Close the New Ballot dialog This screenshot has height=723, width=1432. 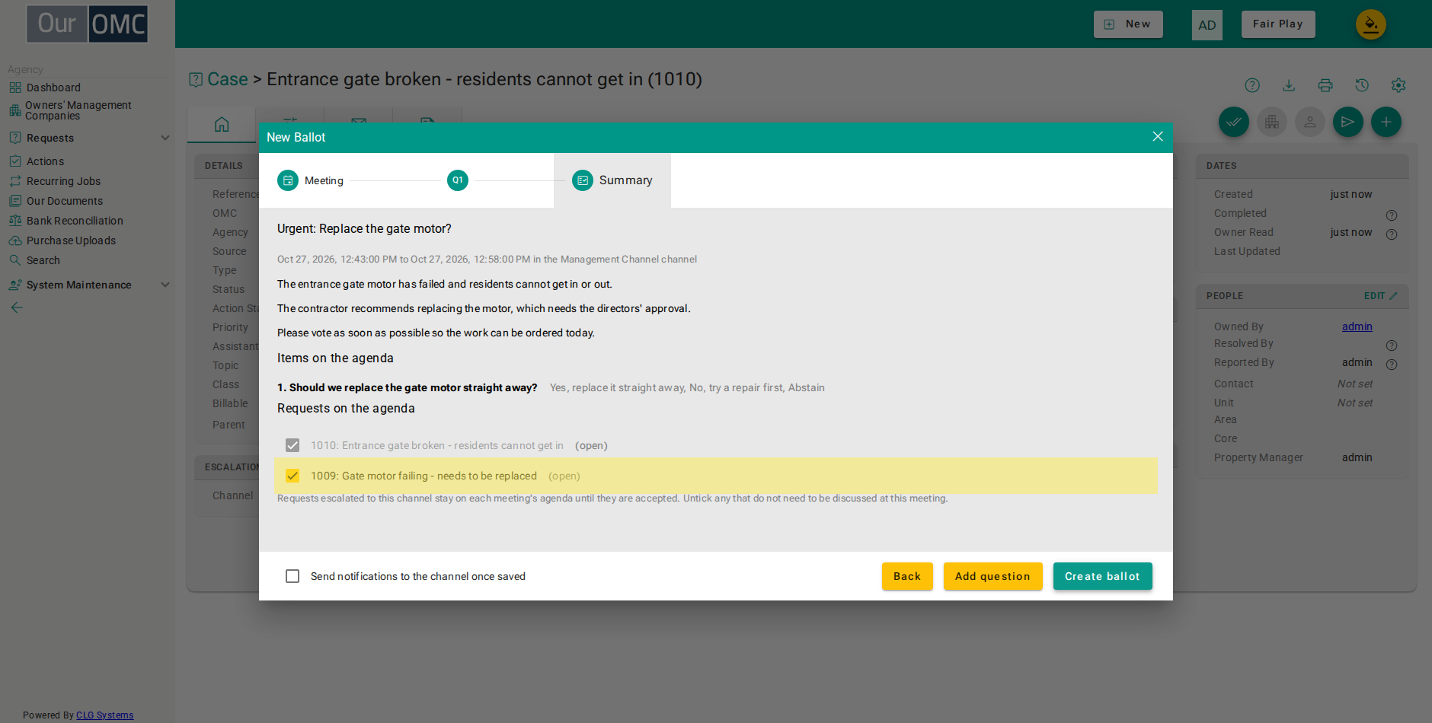(x=1158, y=136)
